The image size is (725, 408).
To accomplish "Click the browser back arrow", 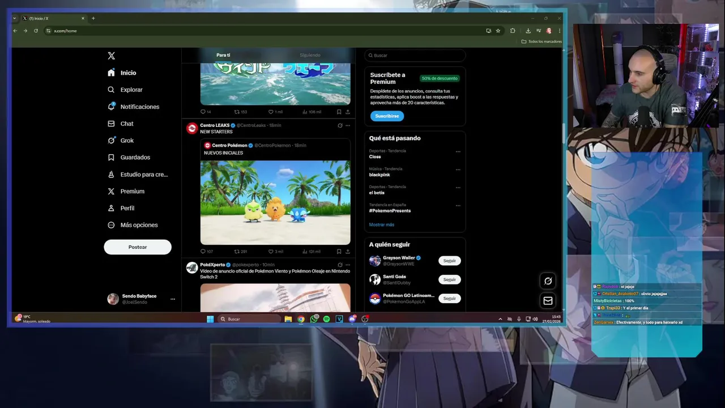I will pyautogui.click(x=15, y=31).
